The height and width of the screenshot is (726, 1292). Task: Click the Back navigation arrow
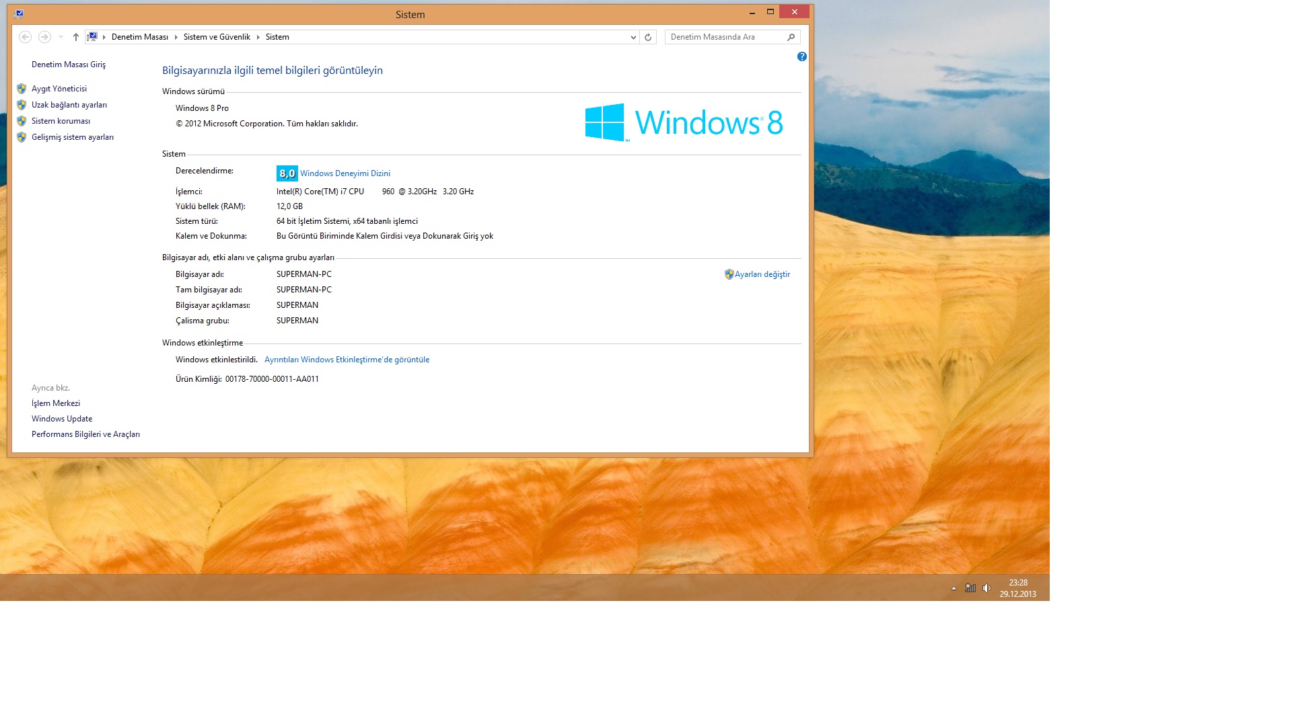(x=25, y=37)
